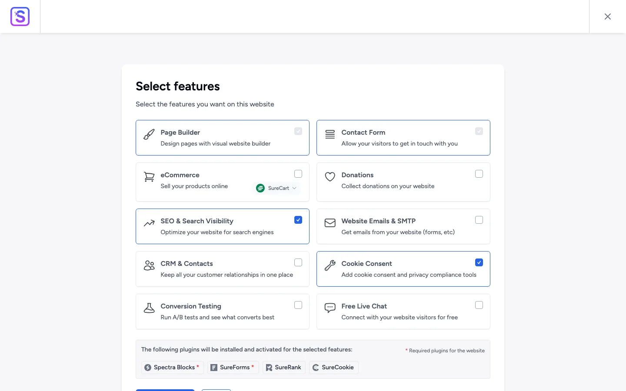Click the Spectra Blocks plugin label

pos(174,368)
